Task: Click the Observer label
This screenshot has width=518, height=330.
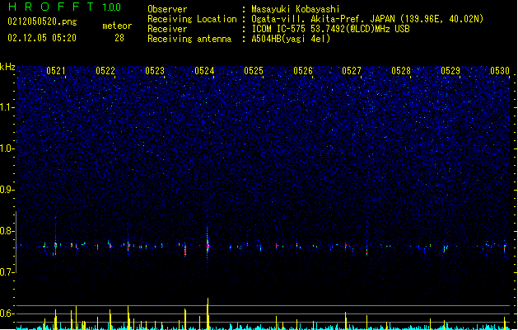Action: [167, 9]
